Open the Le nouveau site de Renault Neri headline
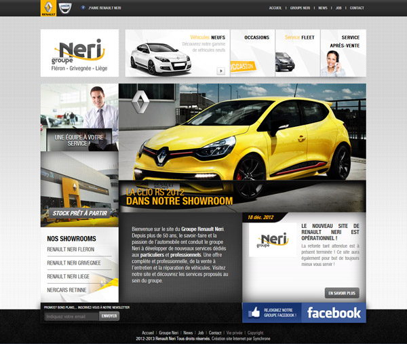The height and width of the screenshot is (344, 407). tap(330, 232)
